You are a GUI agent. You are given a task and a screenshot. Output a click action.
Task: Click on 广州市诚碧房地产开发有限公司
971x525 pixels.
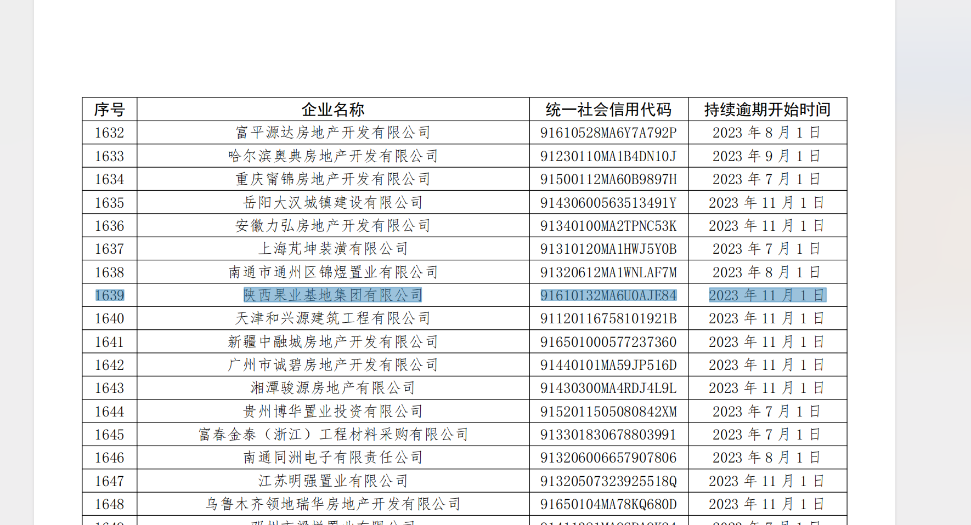click(333, 365)
